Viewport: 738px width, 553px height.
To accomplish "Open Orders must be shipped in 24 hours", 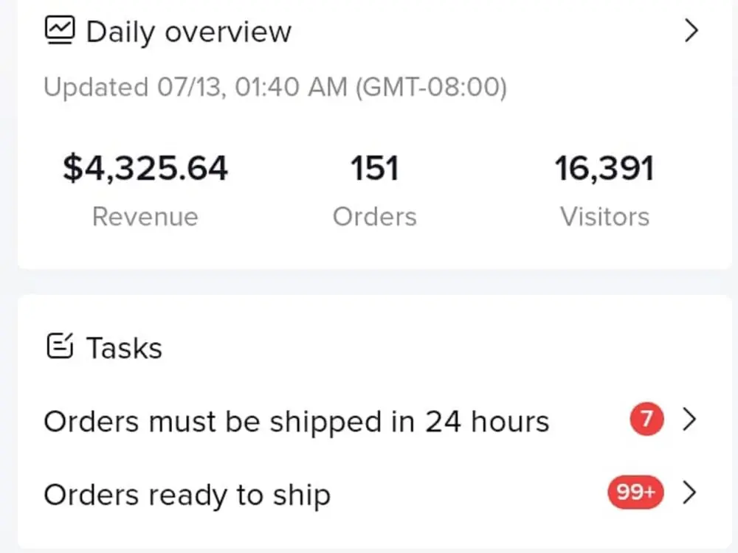I will coord(296,422).
